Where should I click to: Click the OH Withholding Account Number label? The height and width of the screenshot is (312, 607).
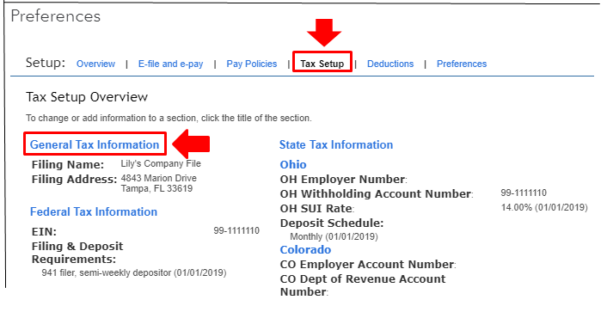(377, 194)
